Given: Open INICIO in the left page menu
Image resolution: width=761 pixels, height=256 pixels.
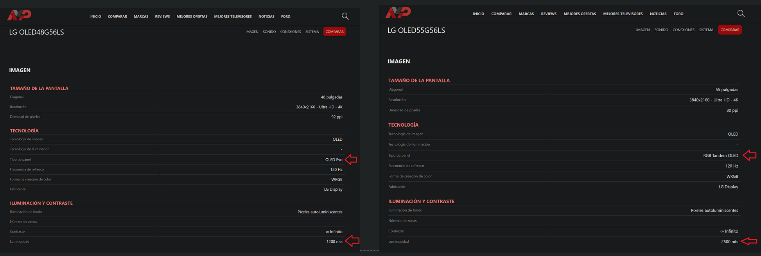Looking at the screenshot, I should 95,16.
